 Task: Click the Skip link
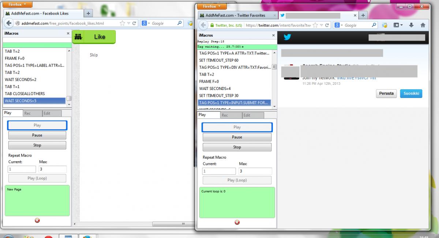(x=94, y=55)
